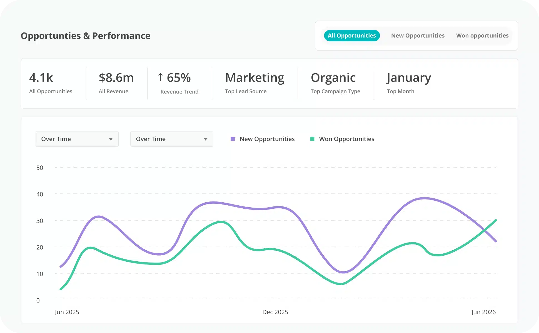The width and height of the screenshot is (539, 333).
Task: Open the first Over Time dropdown
Action: pos(77,139)
